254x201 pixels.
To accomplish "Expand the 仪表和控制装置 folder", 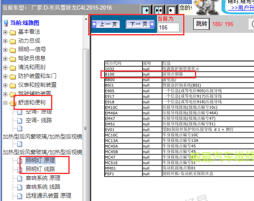I will pos(5,85).
